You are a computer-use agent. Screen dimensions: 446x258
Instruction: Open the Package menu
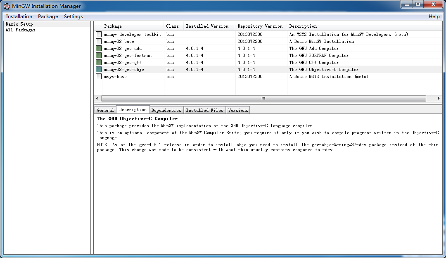coord(48,17)
